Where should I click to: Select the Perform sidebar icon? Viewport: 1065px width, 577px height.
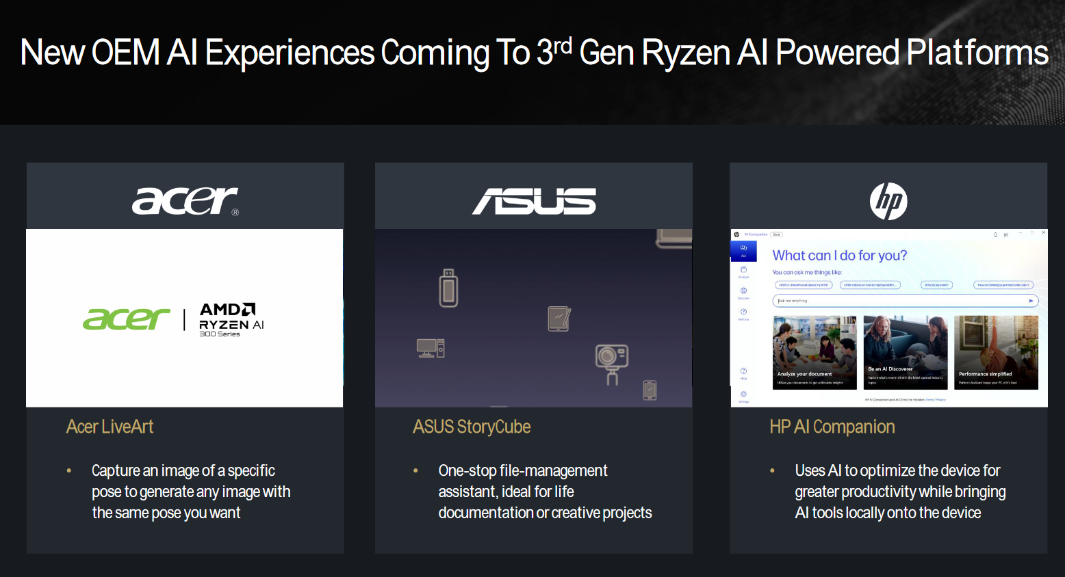coord(743,313)
